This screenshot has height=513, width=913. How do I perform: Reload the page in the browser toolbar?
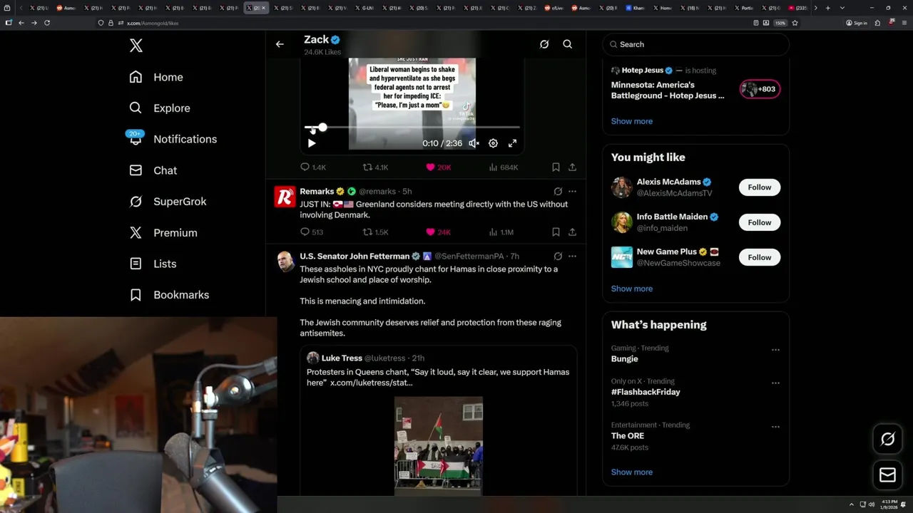tap(47, 23)
